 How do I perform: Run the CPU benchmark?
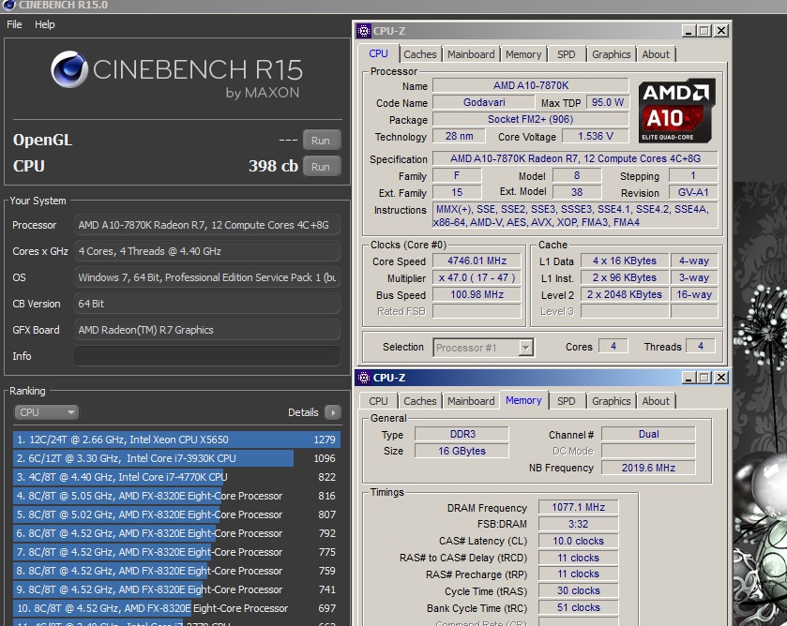click(x=321, y=167)
